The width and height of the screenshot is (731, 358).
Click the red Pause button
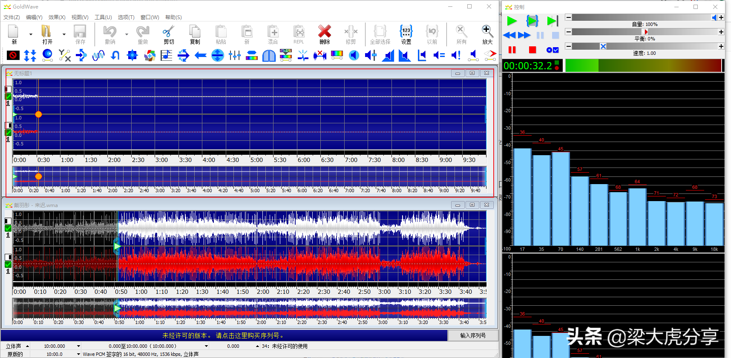pyautogui.click(x=512, y=50)
